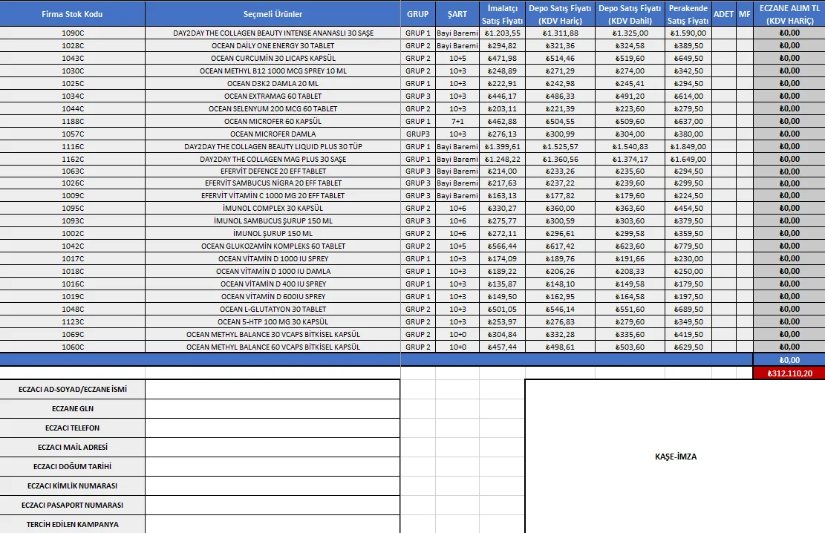Select the OCEAN GLUKOZAMİN KOMPLEKS 60 TABLET cell
The width and height of the screenshot is (825, 533).
[273, 246]
